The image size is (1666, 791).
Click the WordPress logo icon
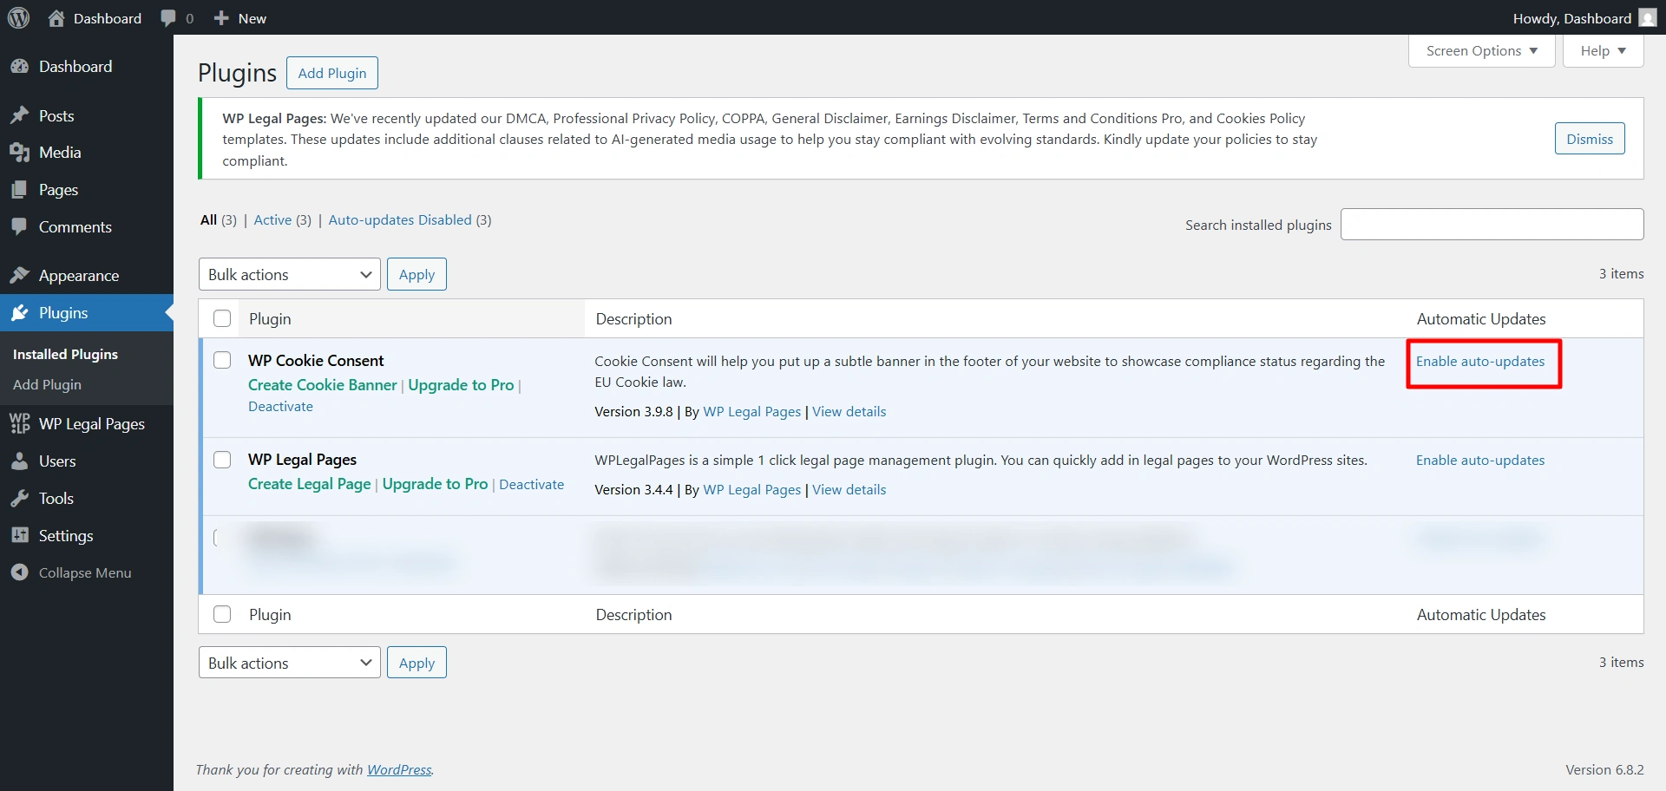pyautogui.click(x=18, y=17)
